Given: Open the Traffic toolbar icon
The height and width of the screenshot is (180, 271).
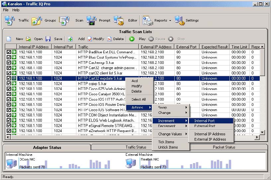Looking at the screenshot, I should tap(10, 21).
